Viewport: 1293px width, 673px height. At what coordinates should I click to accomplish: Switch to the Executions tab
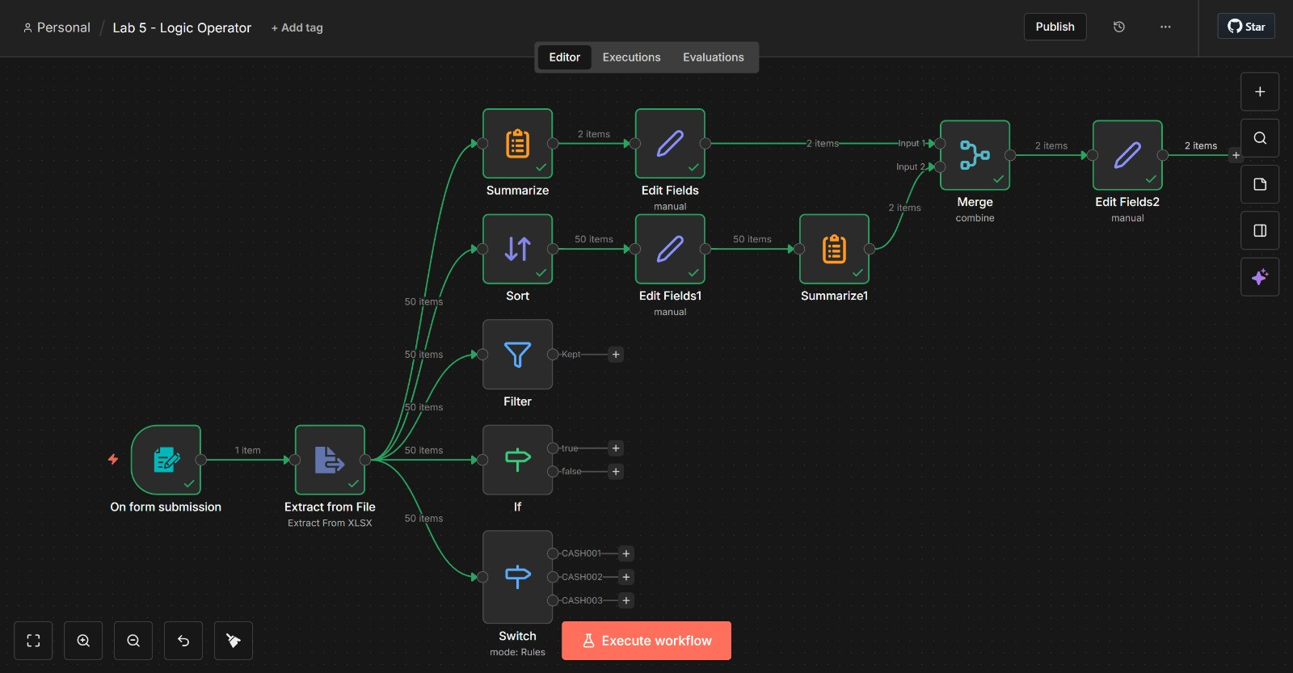(x=631, y=57)
